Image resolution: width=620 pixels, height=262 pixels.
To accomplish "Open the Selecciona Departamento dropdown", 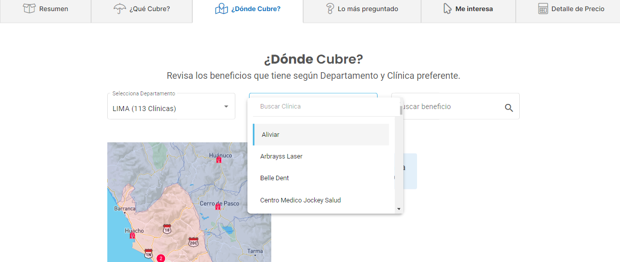I will point(171,106).
